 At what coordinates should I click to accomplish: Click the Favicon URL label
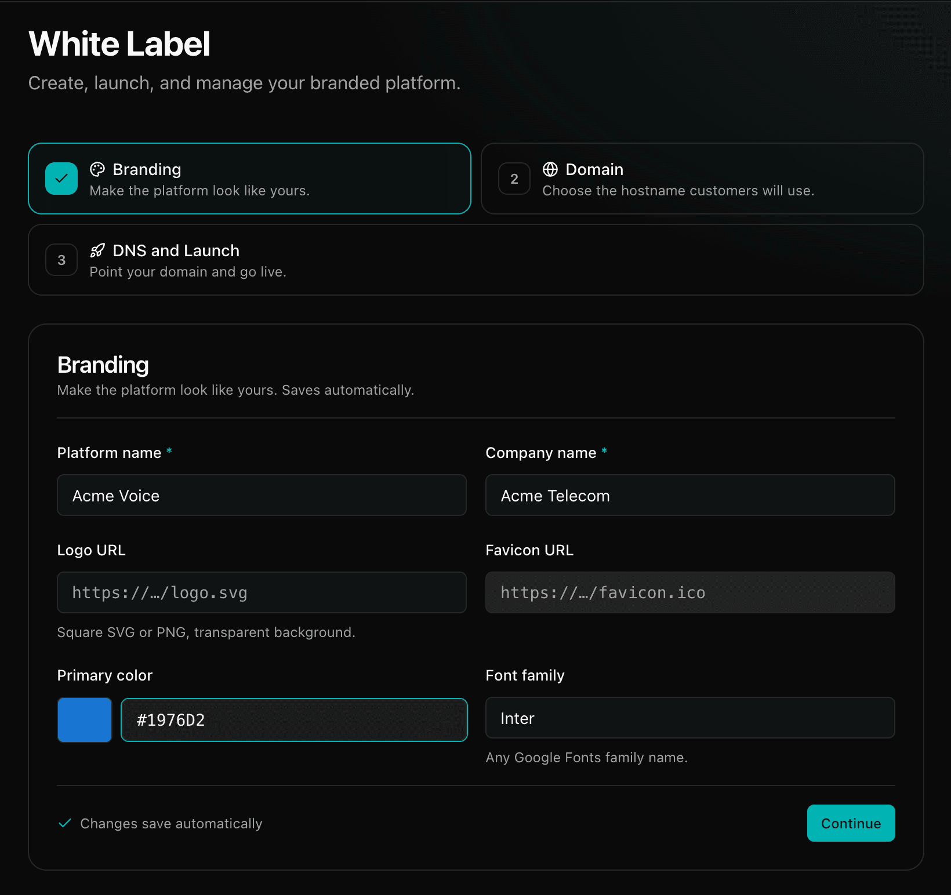(529, 550)
